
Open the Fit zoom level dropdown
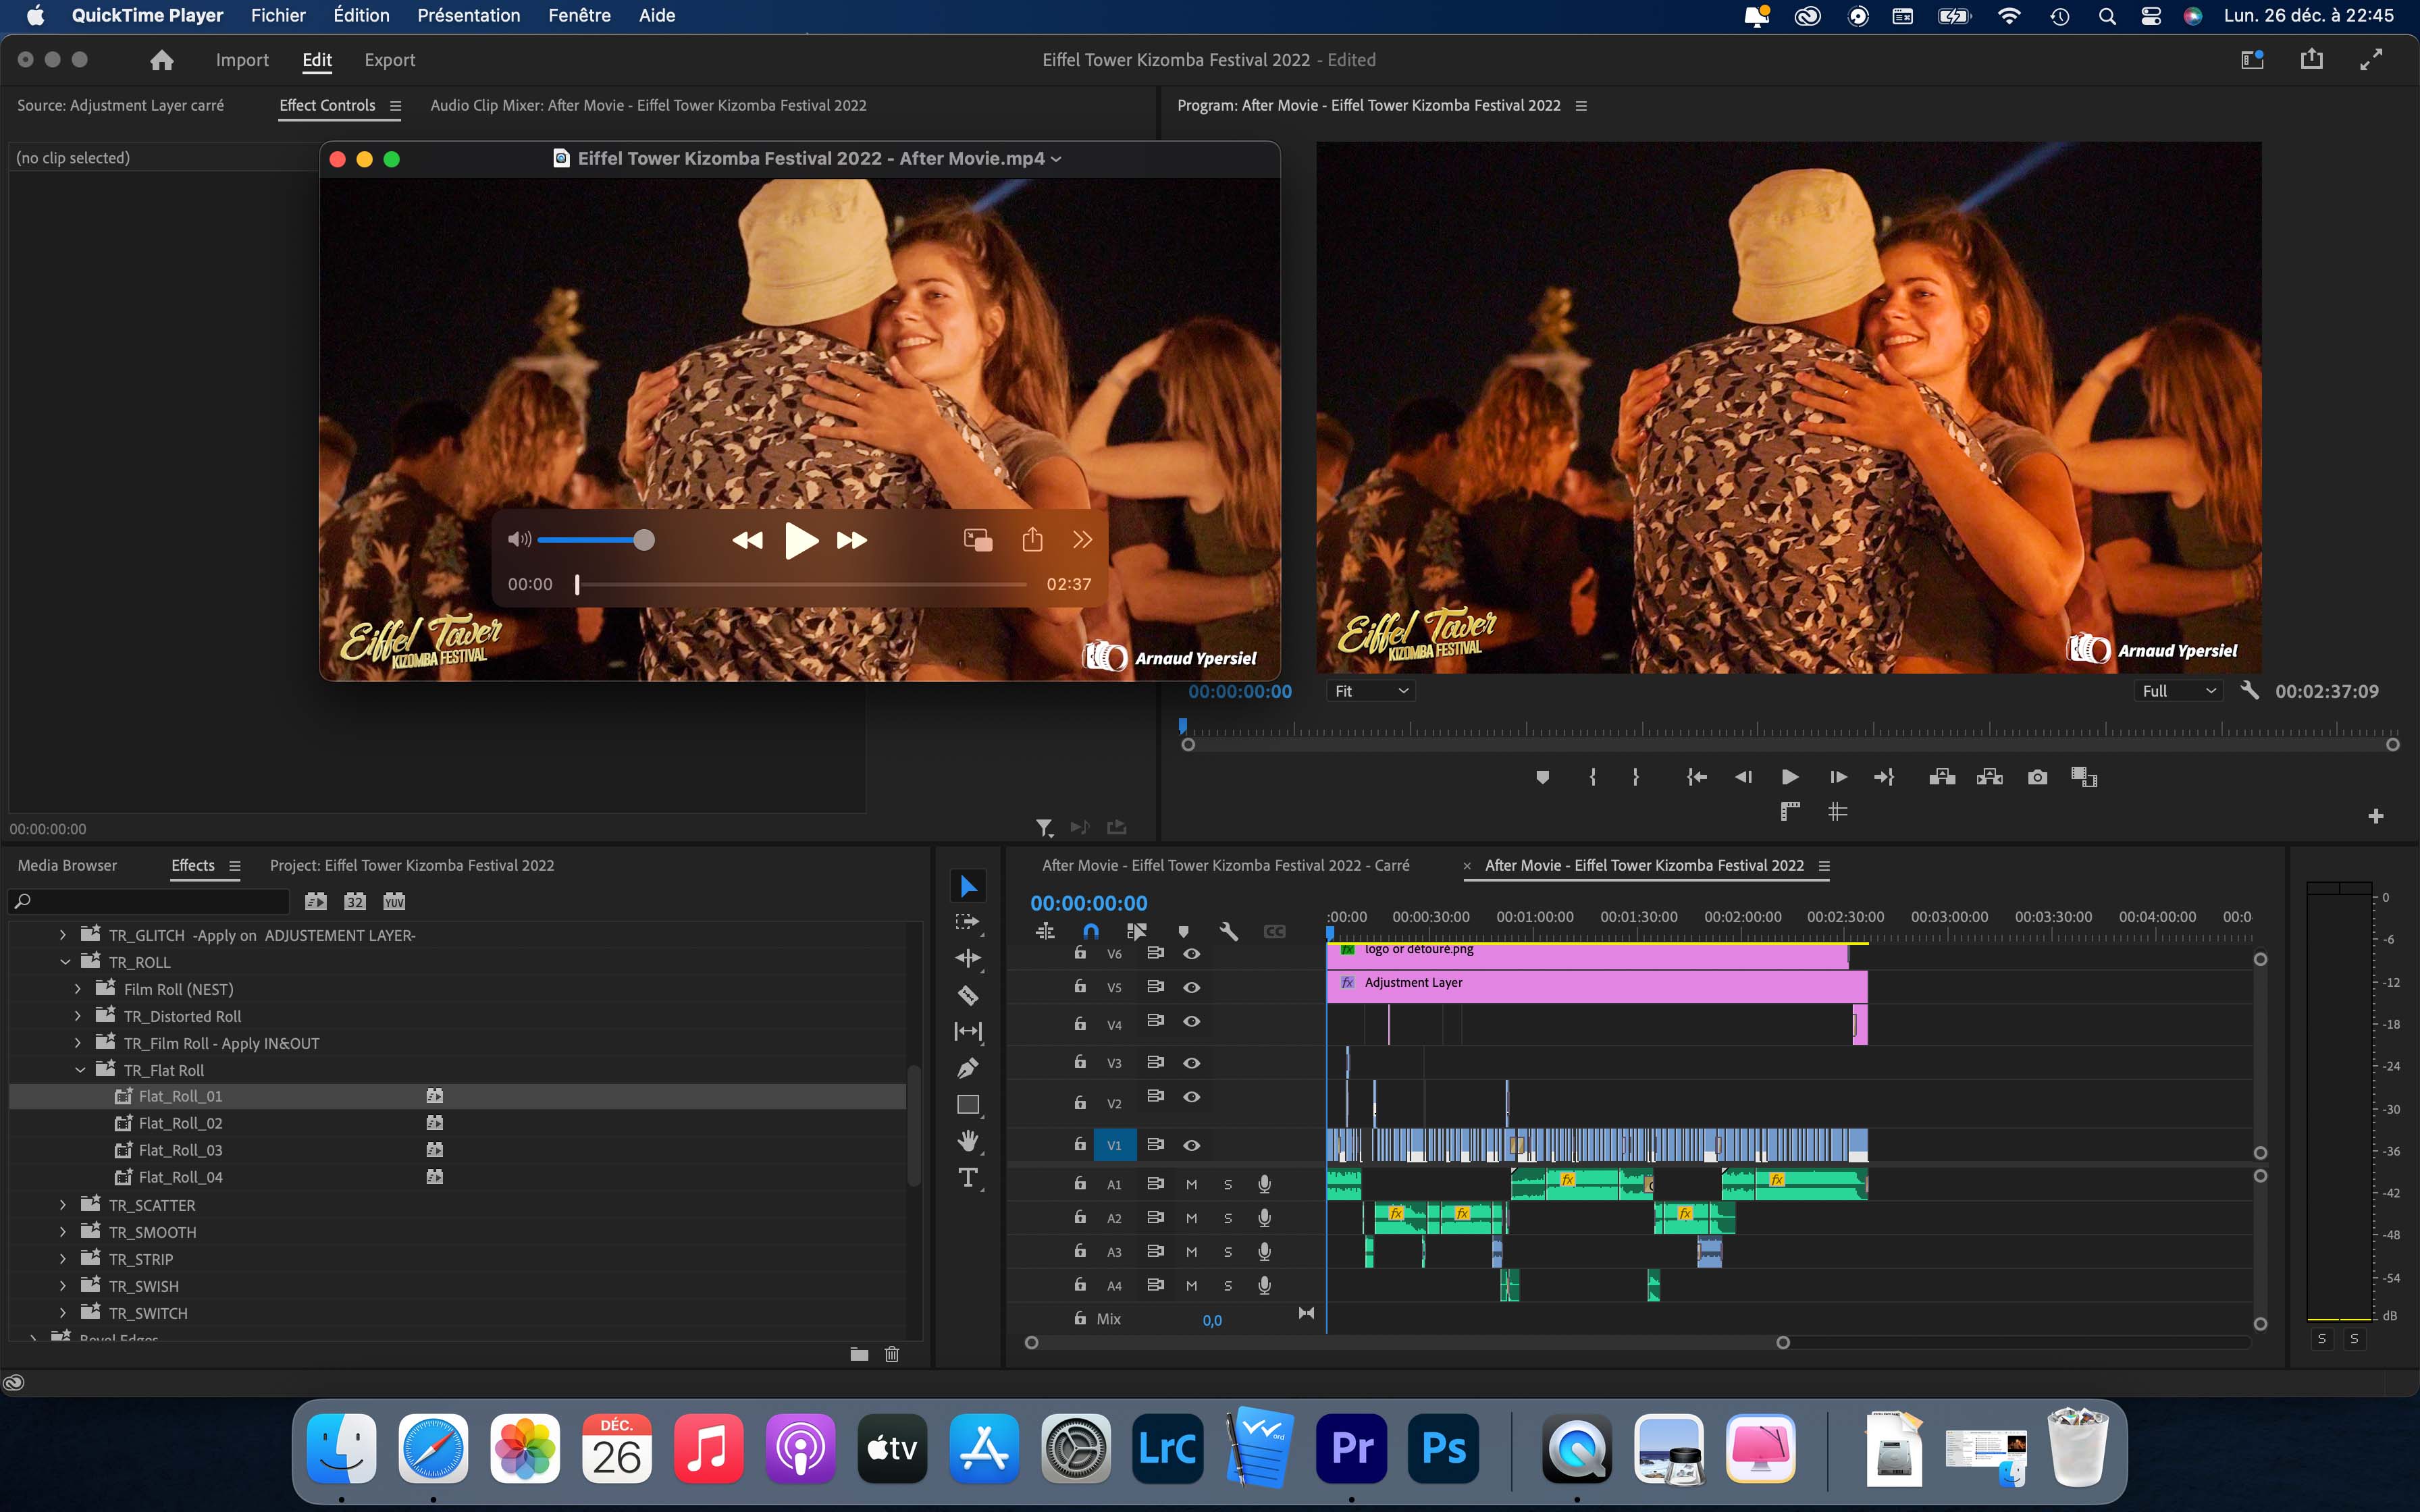pyautogui.click(x=1371, y=691)
